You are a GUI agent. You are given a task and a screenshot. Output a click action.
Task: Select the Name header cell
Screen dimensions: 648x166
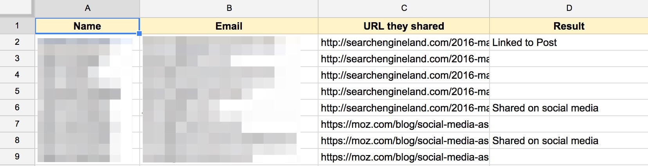pyautogui.click(x=87, y=26)
